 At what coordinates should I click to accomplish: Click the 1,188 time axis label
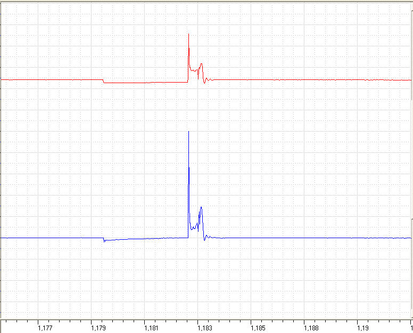point(311,328)
